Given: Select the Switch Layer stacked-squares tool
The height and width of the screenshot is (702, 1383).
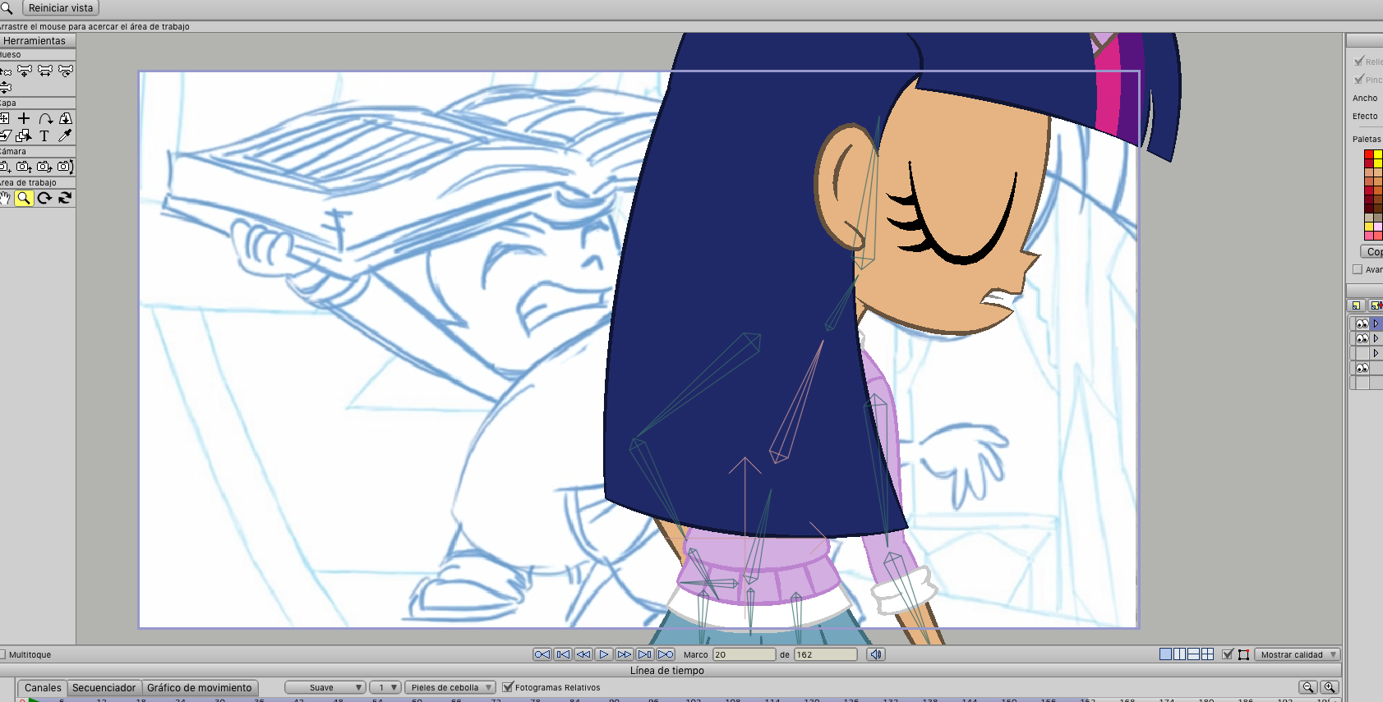Looking at the screenshot, I should [24, 135].
